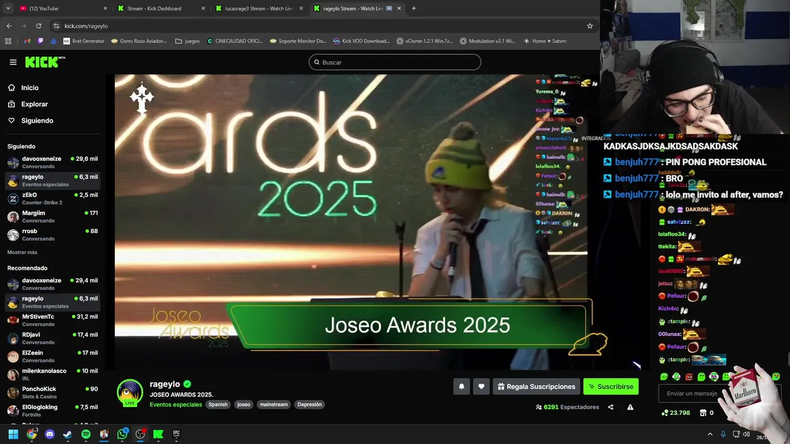Click the notification bell button

coord(461,387)
